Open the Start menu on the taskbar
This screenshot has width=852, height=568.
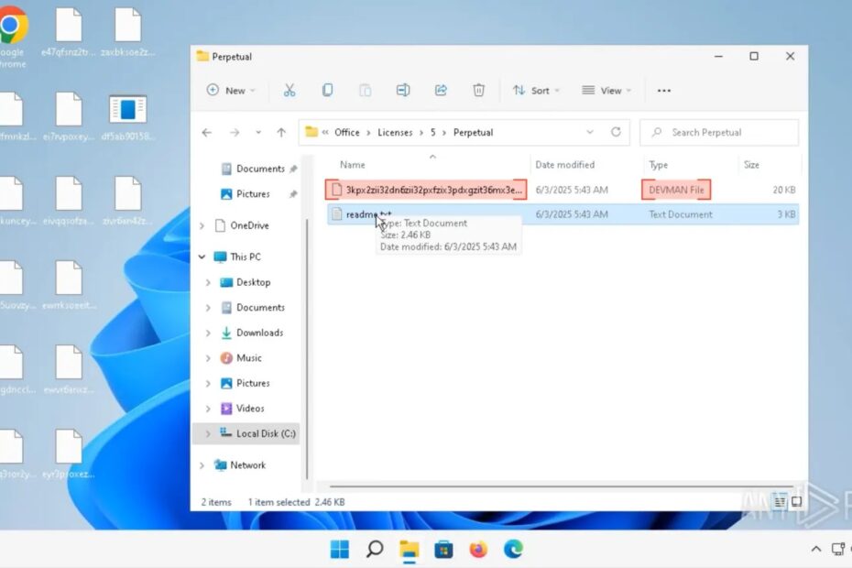coord(340,549)
